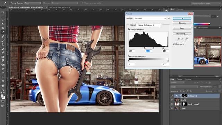Open the workspace switcher dropdown
Screen dimensions: 222x125
[206, 3]
